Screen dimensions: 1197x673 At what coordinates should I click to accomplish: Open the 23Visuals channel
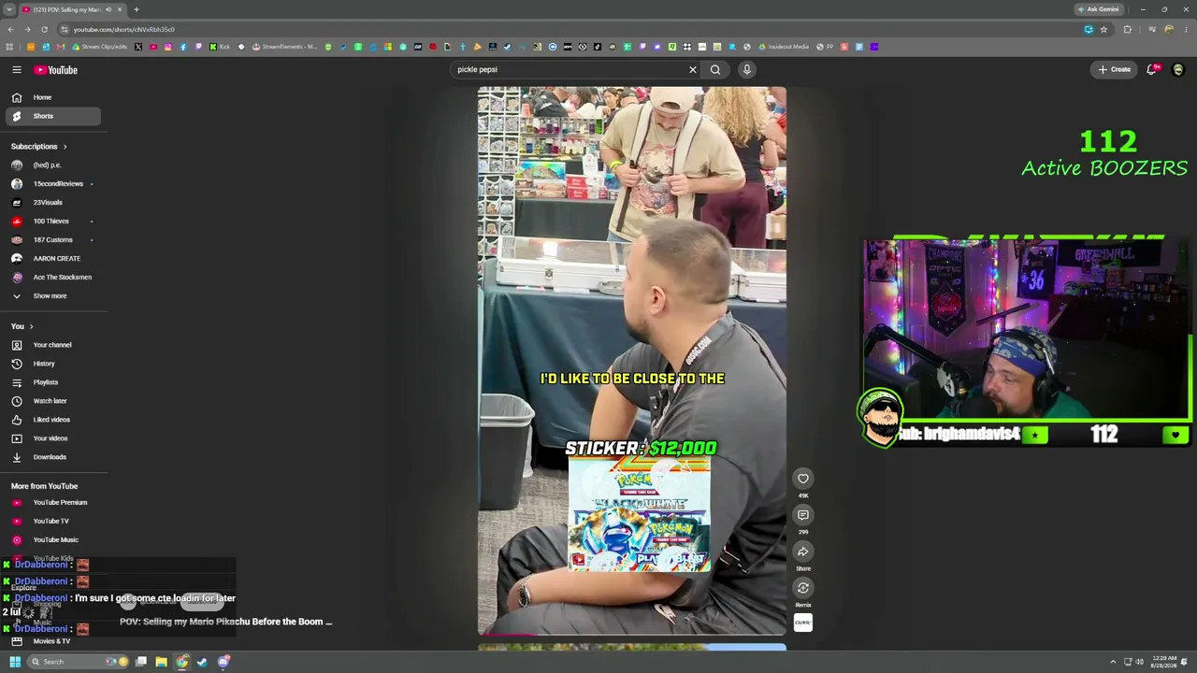(51, 202)
